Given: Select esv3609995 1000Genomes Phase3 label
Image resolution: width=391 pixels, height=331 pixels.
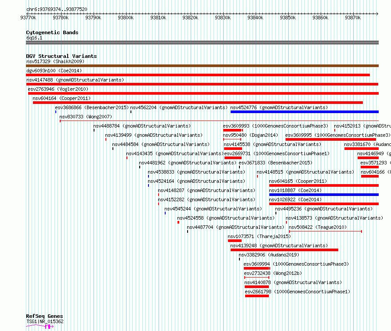Looking at the screenshot, I should pos(338,135).
